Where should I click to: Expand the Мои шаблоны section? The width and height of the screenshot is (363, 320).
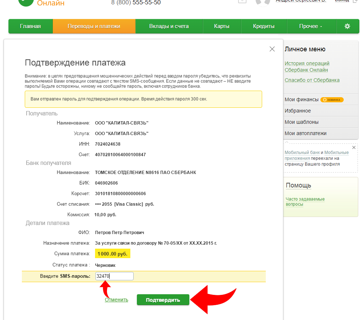pos(321,122)
